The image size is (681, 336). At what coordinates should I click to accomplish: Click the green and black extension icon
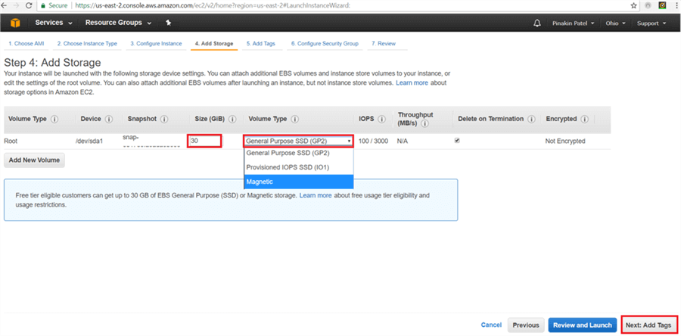(662, 5)
